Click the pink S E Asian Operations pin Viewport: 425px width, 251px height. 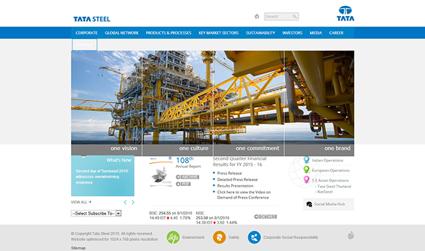pos(306,180)
